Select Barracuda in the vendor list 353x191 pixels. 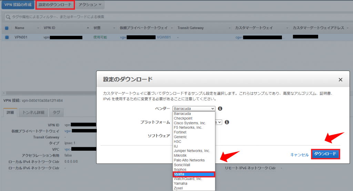point(194,114)
